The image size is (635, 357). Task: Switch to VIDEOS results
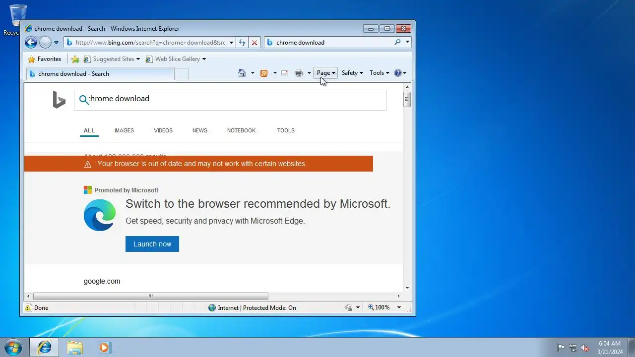tap(163, 130)
